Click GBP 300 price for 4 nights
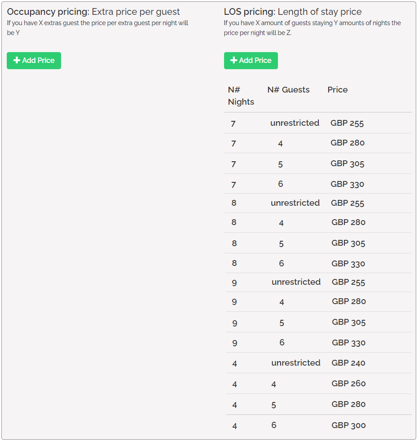 (x=348, y=425)
